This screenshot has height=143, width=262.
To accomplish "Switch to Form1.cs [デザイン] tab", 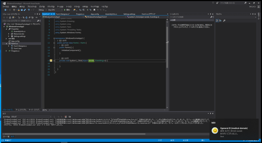I will click(x=149, y=14).
